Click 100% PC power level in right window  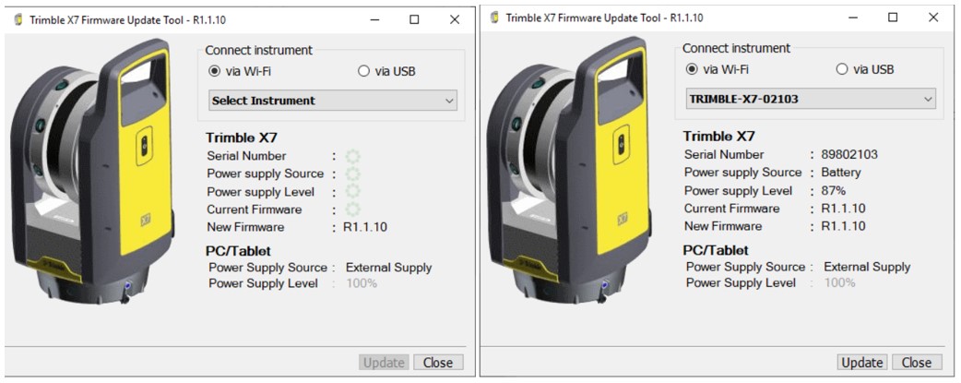pos(839,283)
